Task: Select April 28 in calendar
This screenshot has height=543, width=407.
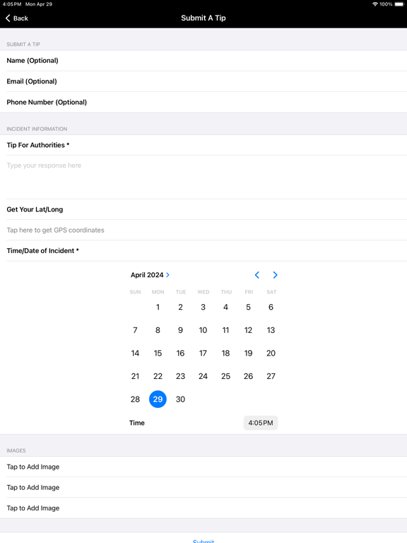Action: [x=136, y=399]
